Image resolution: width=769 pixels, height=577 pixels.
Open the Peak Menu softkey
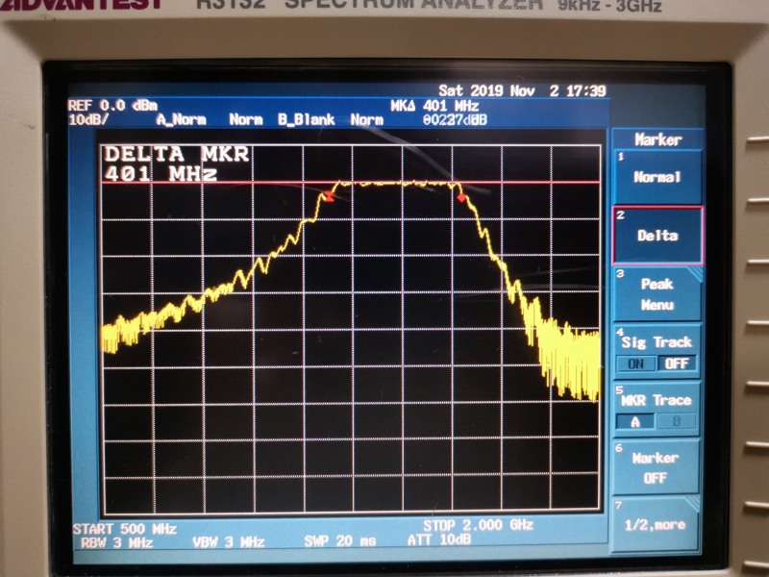click(657, 294)
